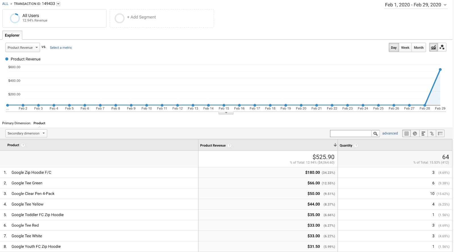454x252 pixels.
Task: Select the Performance bar view icon
Action: coord(423,134)
